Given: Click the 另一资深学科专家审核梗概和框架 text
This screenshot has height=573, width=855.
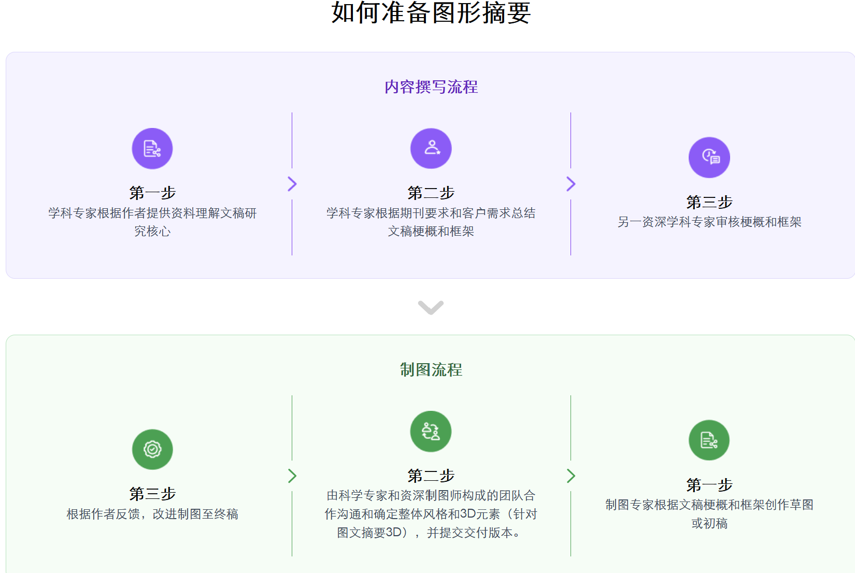Looking at the screenshot, I should coord(709,222).
